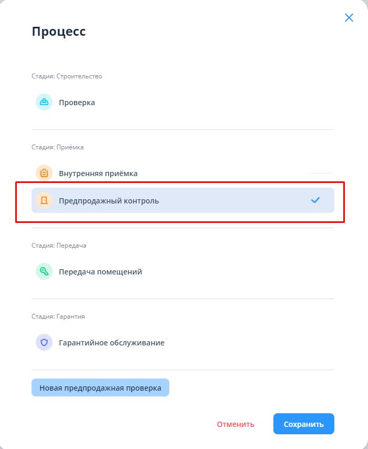The height and width of the screenshot is (449, 368).
Task: Click the Процесс dialog title
Action: pos(59,32)
